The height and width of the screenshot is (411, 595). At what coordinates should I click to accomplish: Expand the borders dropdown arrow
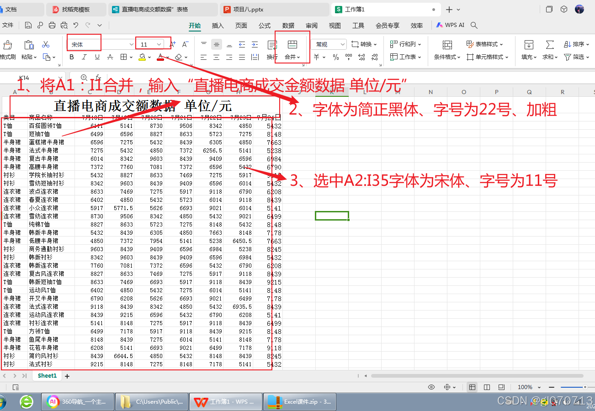[131, 57]
